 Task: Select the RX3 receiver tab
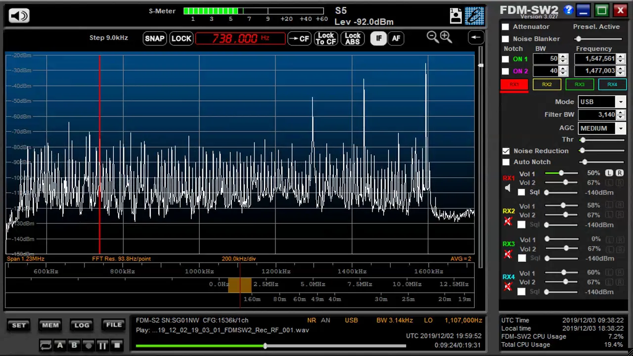579,85
